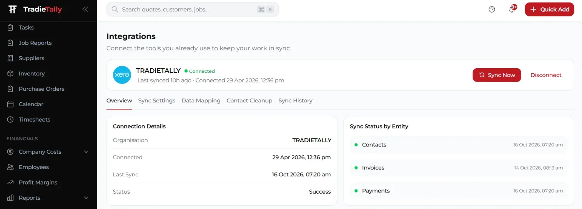Viewport: 582px width, 209px height.
Task: Select the Invoices sync status row
Action: pyautogui.click(x=459, y=168)
